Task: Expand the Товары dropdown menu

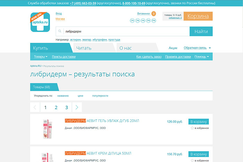Action: click(41, 57)
